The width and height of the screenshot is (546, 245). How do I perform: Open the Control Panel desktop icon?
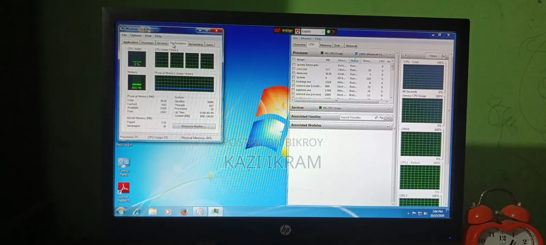(124, 166)
